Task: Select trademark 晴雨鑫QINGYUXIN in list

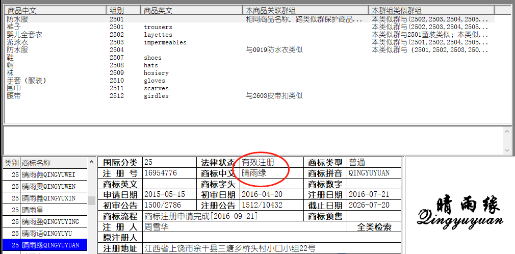Action: point(45,198)
